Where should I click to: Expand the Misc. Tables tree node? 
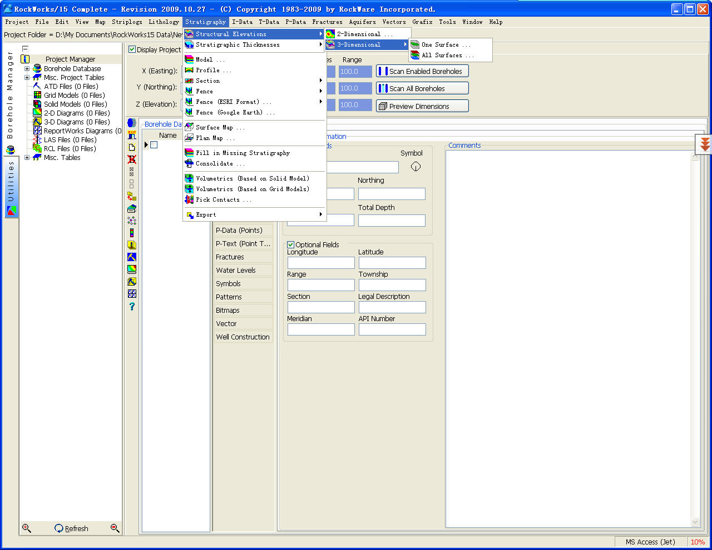point(27,158)
